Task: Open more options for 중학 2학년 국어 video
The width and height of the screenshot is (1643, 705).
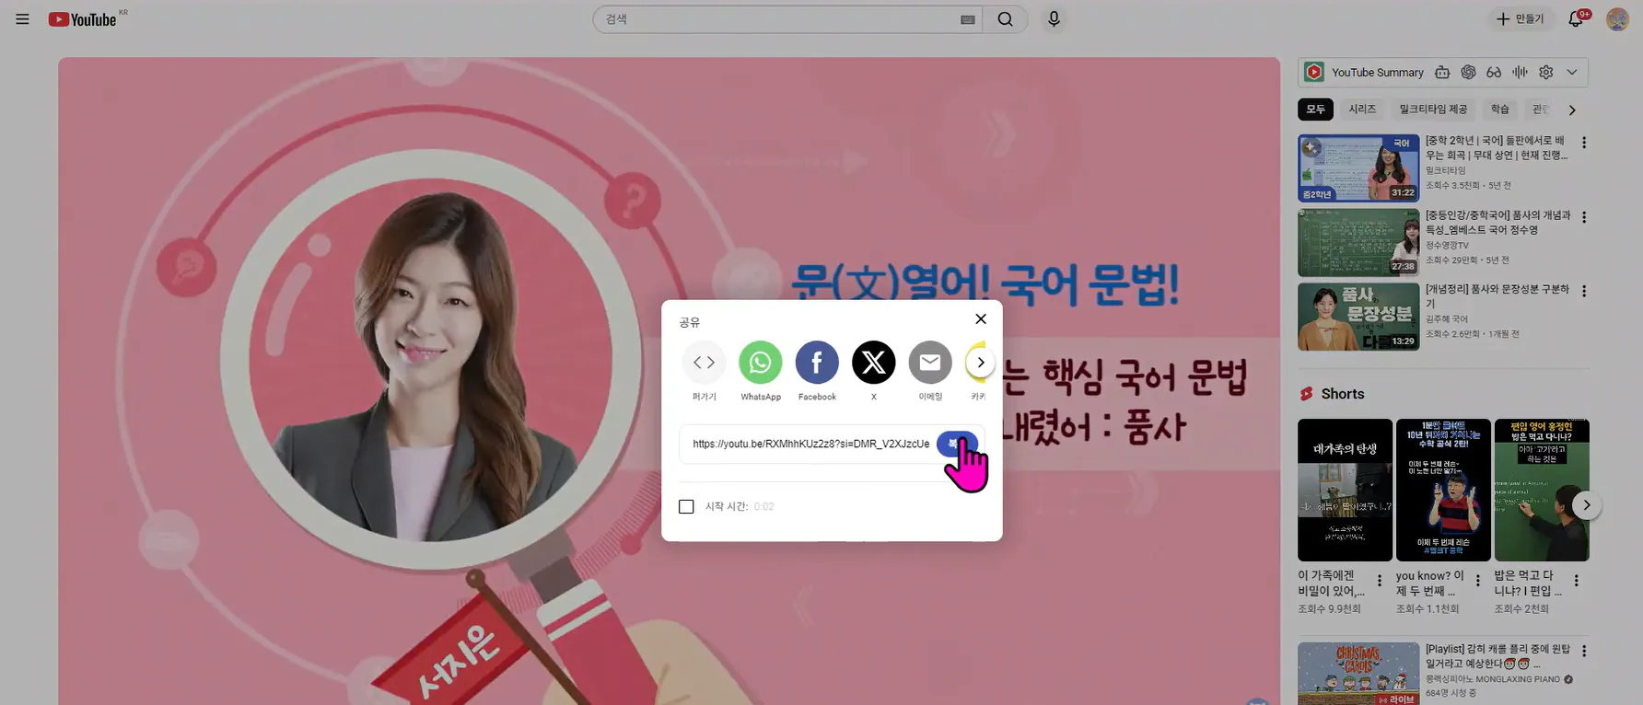Action: click(1583, 143)
